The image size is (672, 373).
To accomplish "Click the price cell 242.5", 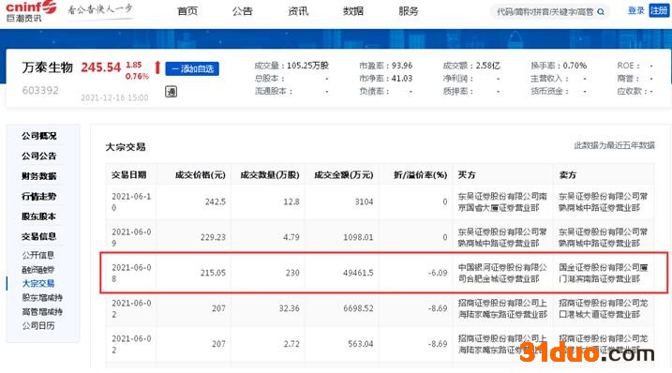I will [216, 201].
